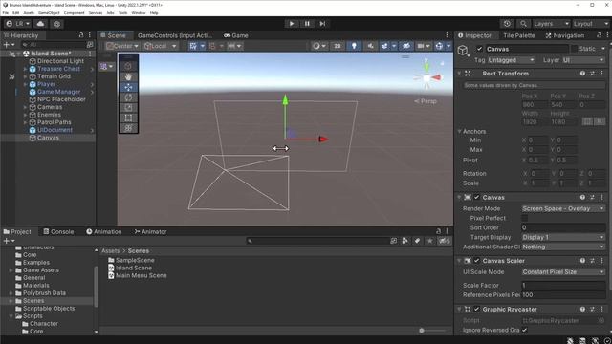Open Canvas component preset selector
Image resolution: width=612 pixels, height=344 pixels.
592,198
